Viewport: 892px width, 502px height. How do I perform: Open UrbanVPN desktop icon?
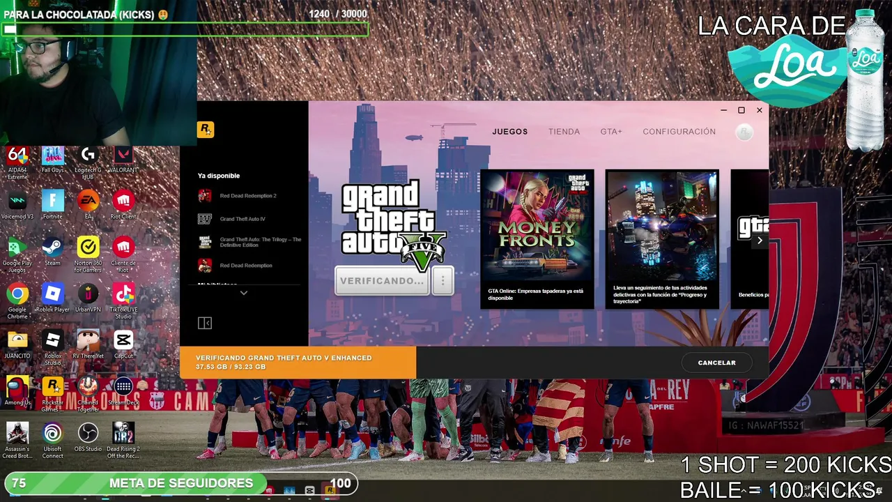(x=88, y=298)
